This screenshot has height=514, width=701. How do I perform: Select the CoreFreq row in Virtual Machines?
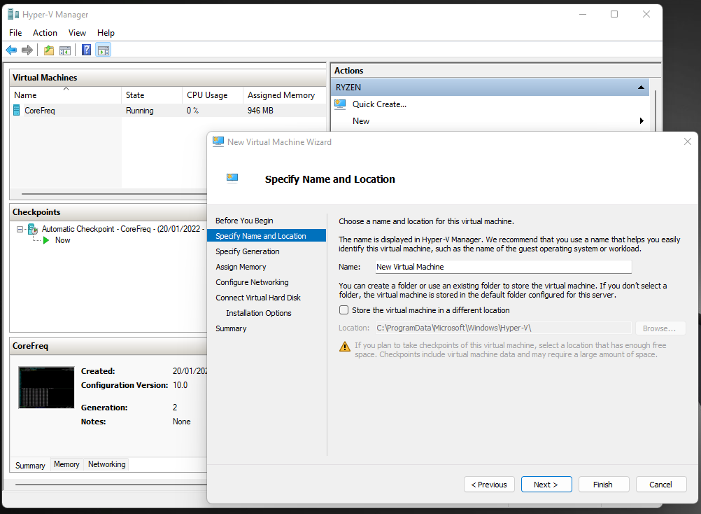(x=168, y=111)
